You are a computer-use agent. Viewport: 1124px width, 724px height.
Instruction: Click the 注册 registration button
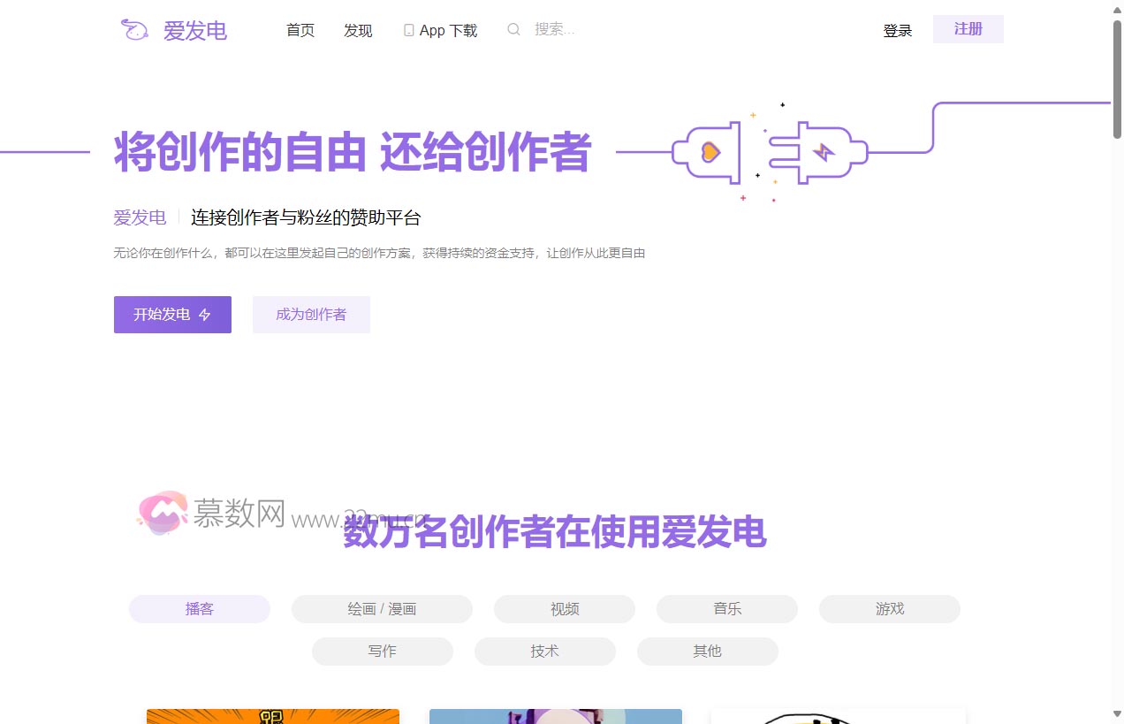point(968,28)
